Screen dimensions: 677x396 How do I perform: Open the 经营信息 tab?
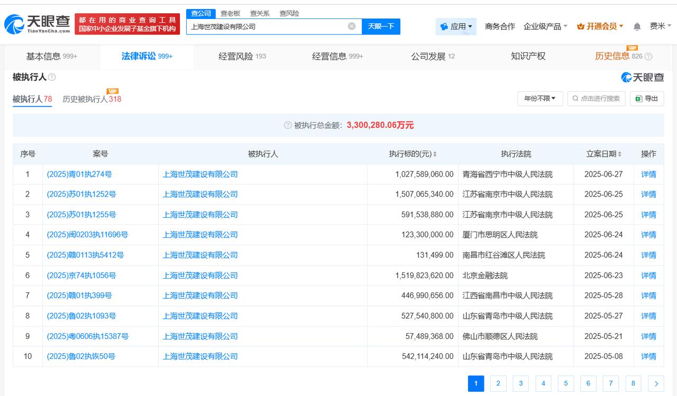pyautogui.click(x=337, y=57)
